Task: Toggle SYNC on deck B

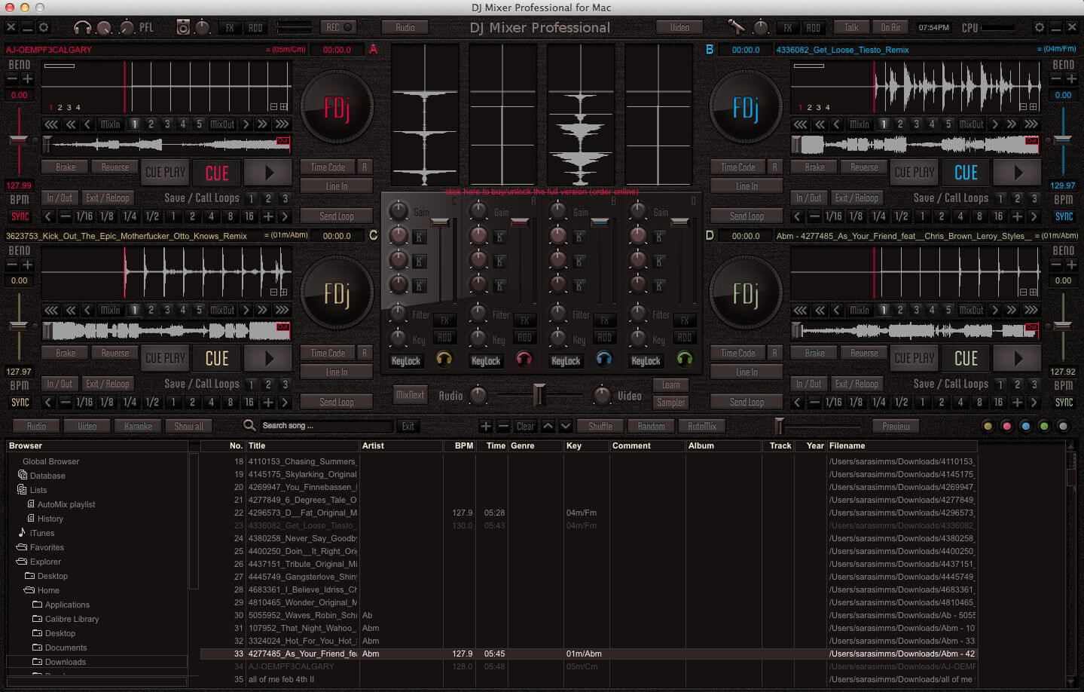Action: 1064,216
